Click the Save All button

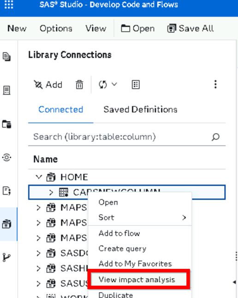190,29
